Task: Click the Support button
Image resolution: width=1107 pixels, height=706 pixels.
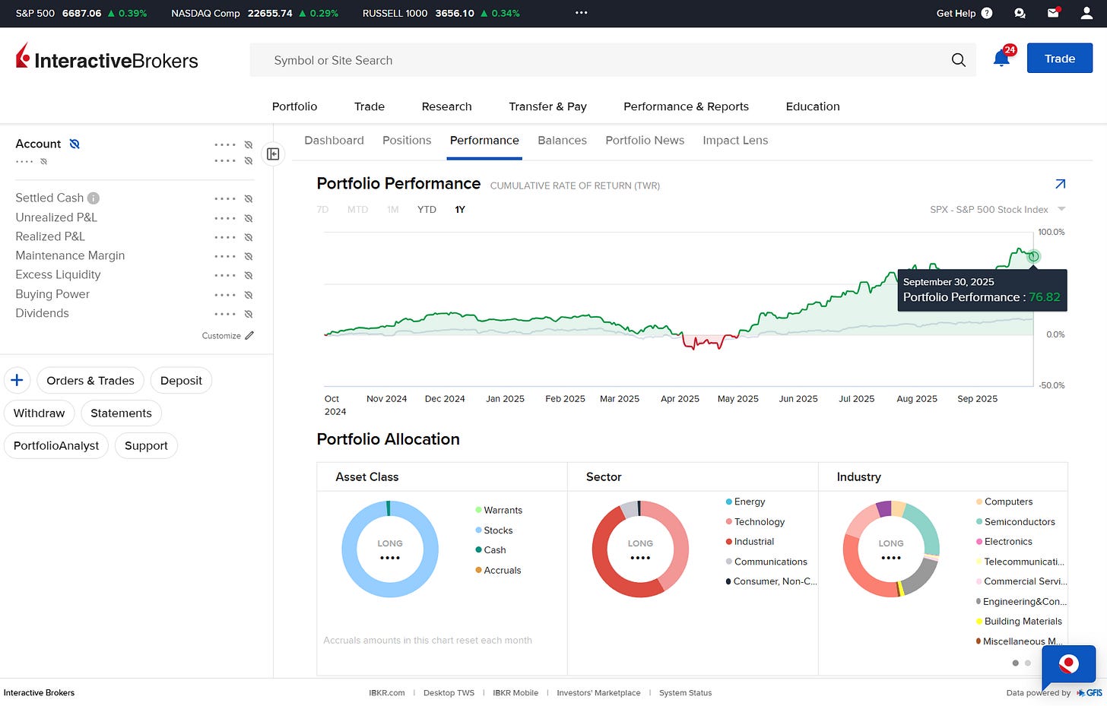Action: coord(146,446)
